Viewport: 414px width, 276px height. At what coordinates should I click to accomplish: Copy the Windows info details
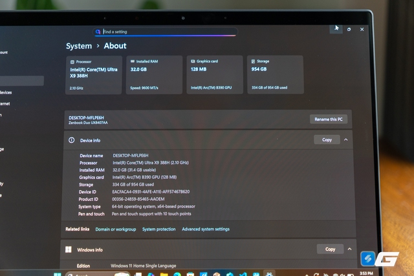330,249
